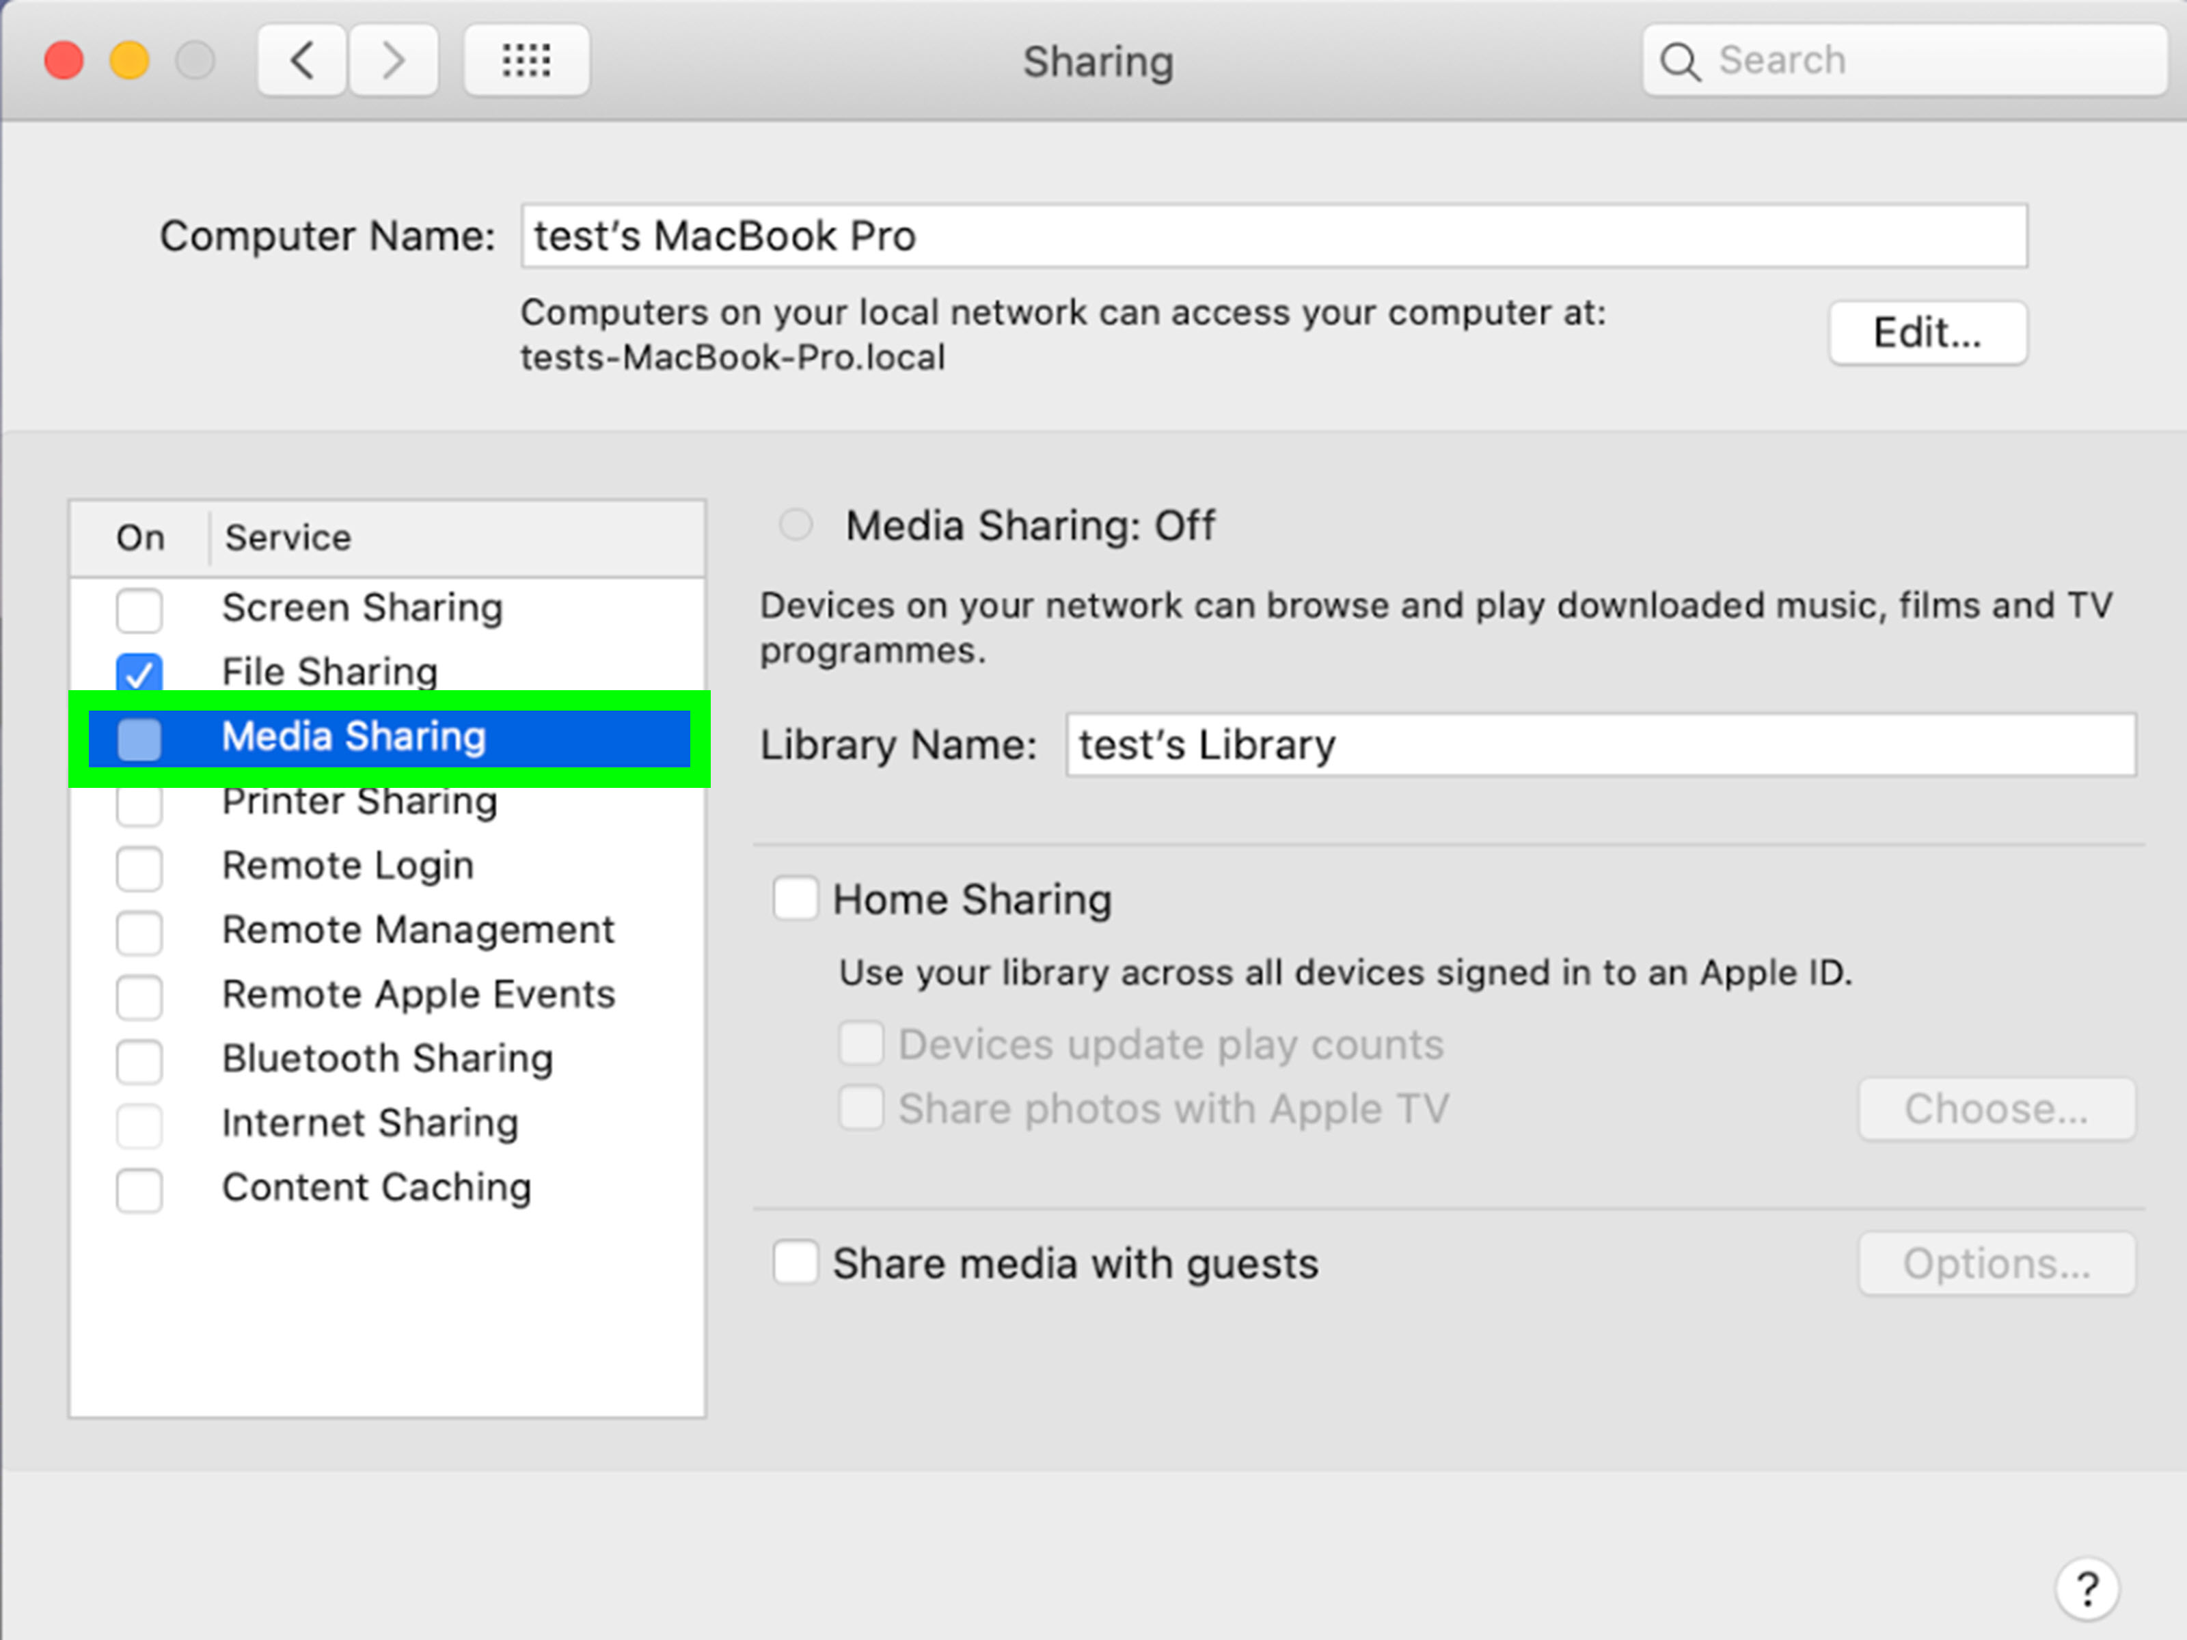The image size is (2187, 1640).
Task: Tick Devices update play counts box
Action: tap(861, 1043)
